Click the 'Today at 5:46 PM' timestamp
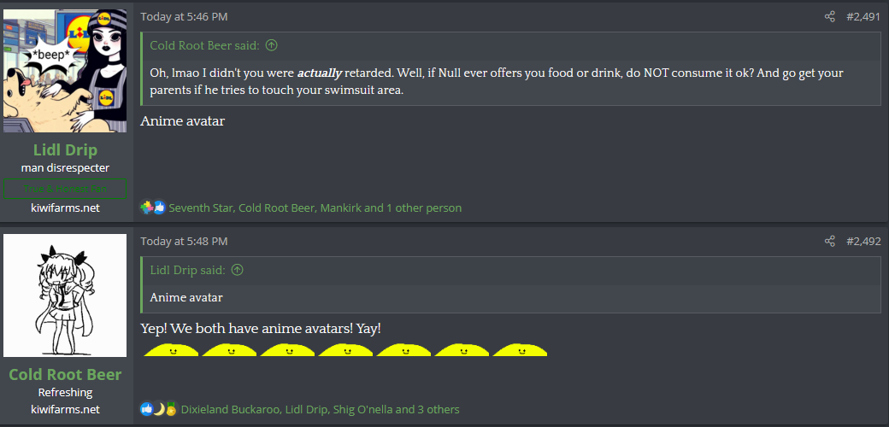 pyautogui.click(x=184, y=16)
